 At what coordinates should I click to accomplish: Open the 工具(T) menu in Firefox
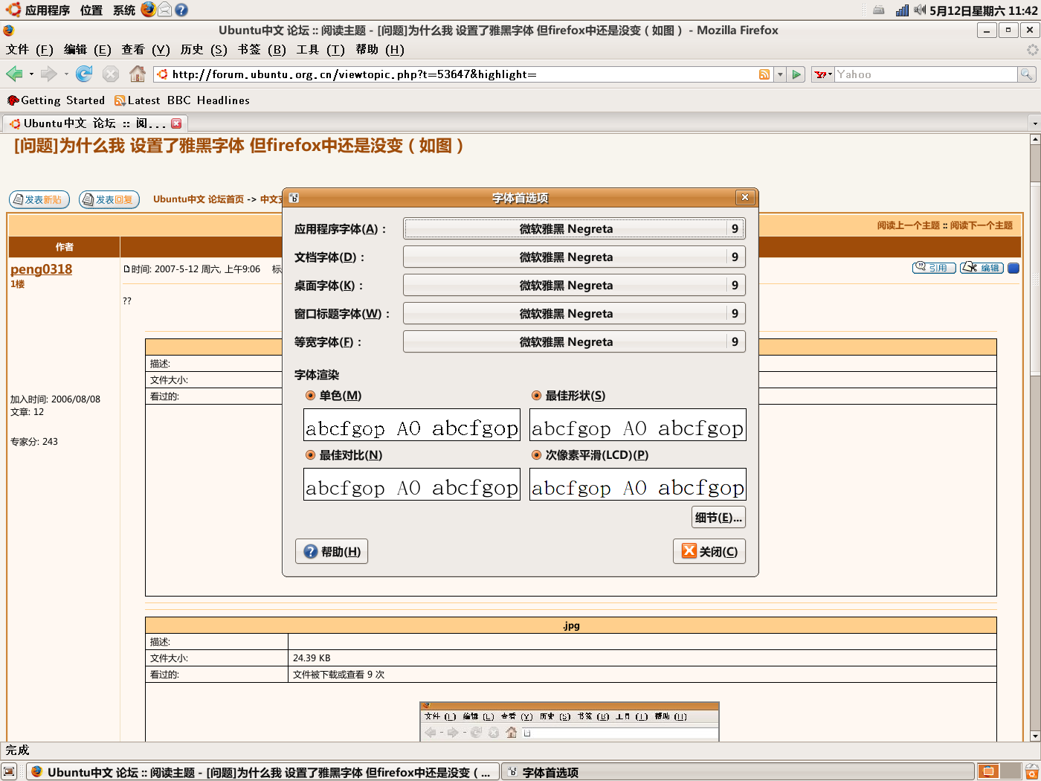pos(320,49)
